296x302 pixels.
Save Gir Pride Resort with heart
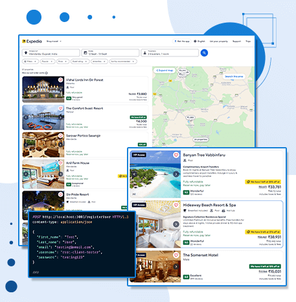click(60, 194)
